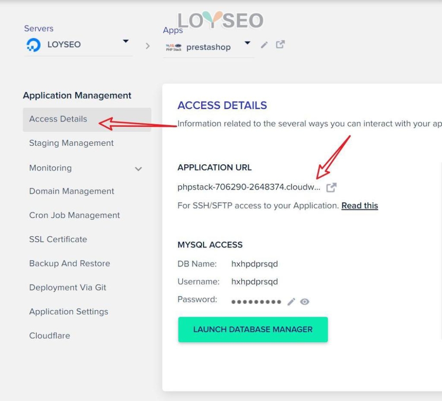
Task: Click the masked MySQL password dots
Action: 256,302
